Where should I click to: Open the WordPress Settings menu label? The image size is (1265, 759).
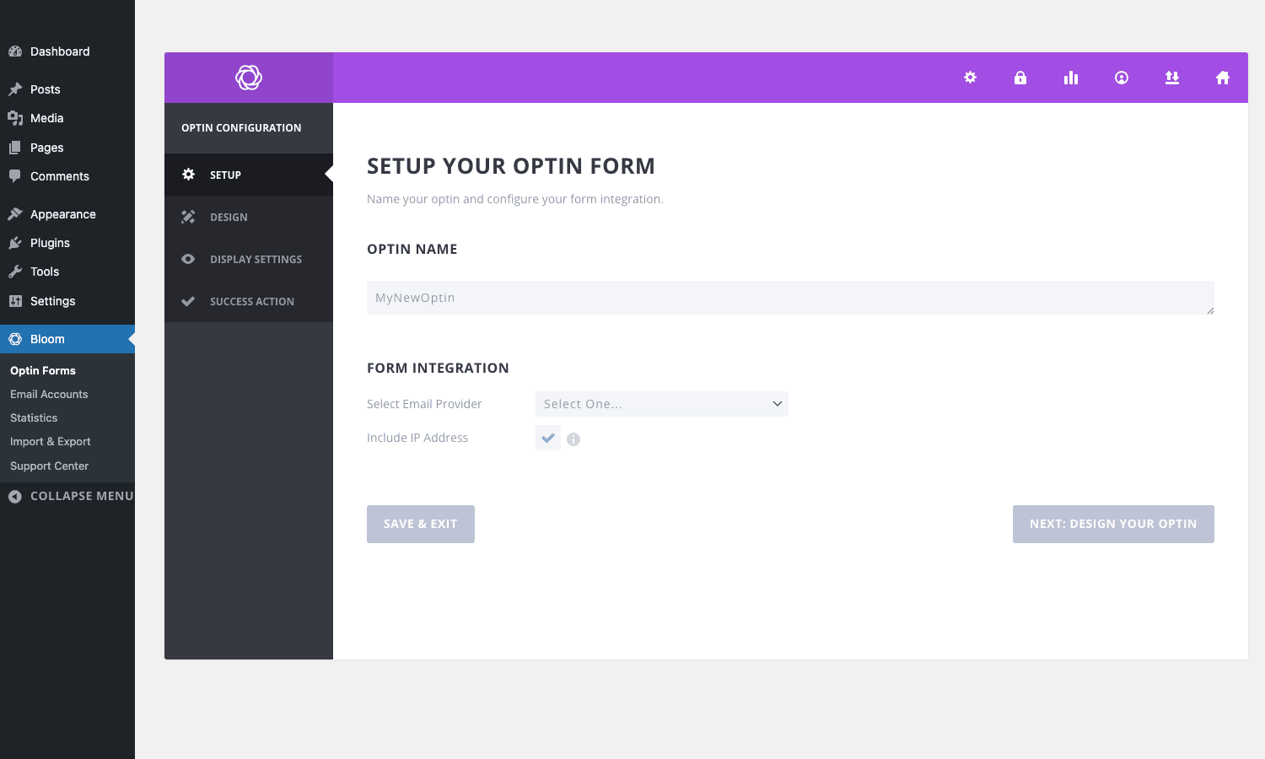point(53,301)
